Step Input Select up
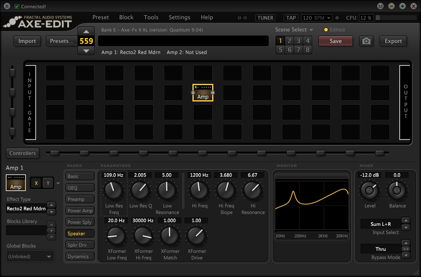The width and height of the screenshot is (421, 277). [x=406, y=221]
